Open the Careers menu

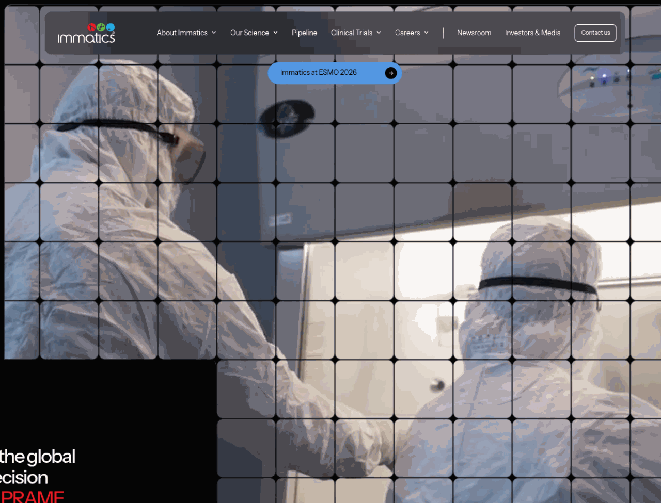click(407, 33)
